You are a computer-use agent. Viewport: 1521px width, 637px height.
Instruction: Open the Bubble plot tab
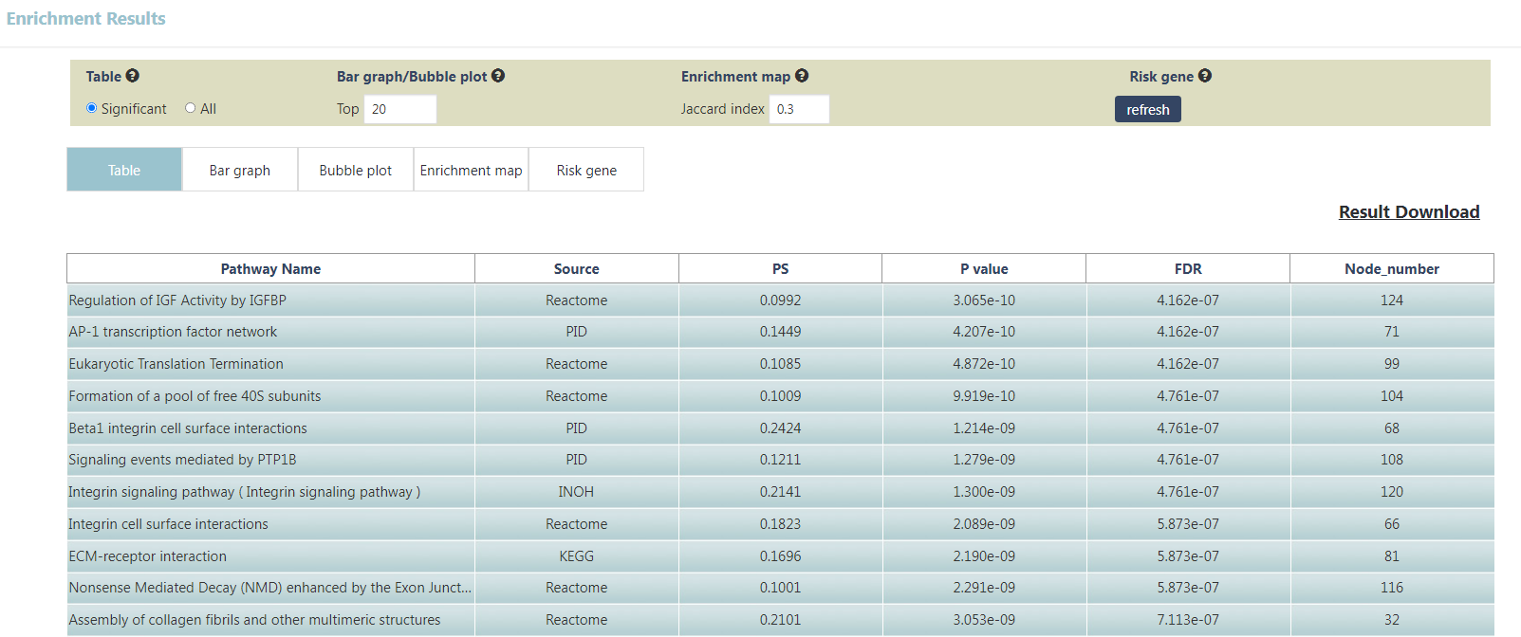click(x=356, y=170)
